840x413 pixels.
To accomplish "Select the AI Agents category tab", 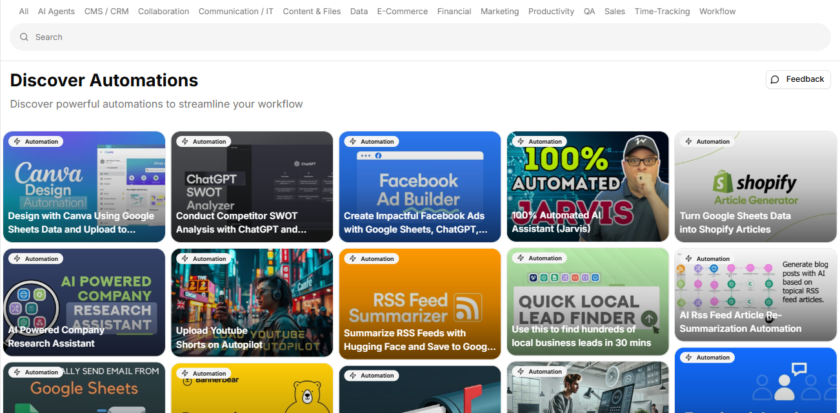I will [x=57, y=12].
